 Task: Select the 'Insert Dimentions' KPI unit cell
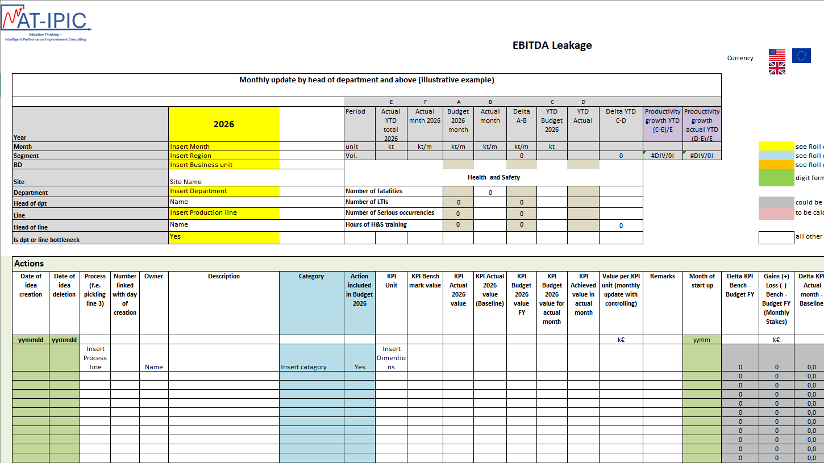click(x=392, y=358)
